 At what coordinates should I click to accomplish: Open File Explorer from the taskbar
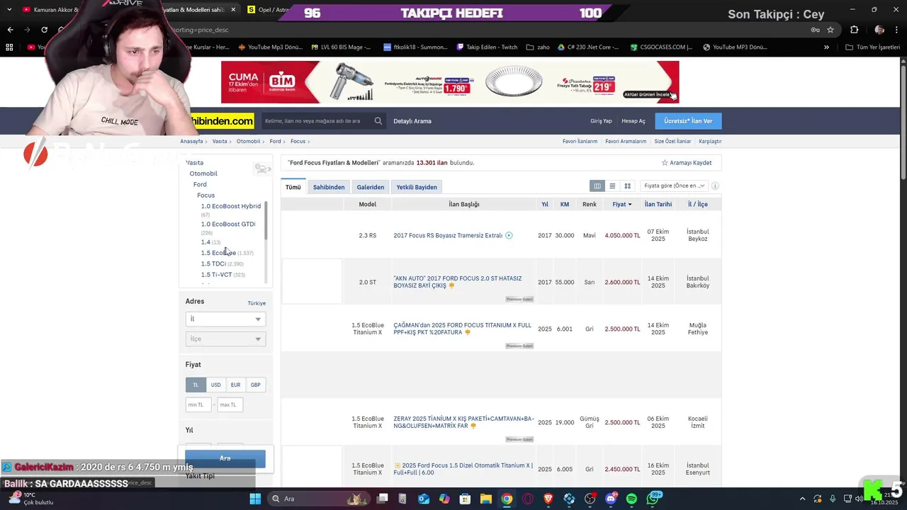pyautogui.click(x=486, y=499)
